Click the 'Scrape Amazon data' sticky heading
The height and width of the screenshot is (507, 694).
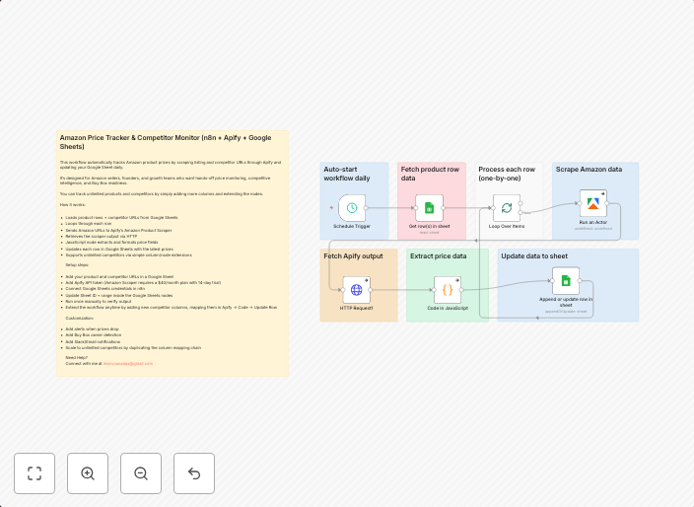[589, 169]
